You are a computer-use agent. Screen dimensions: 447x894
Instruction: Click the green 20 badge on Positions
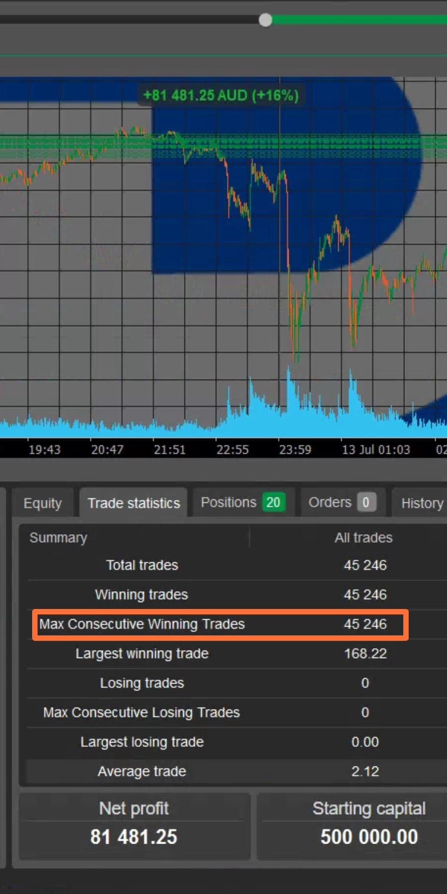(x=273, y=502)
